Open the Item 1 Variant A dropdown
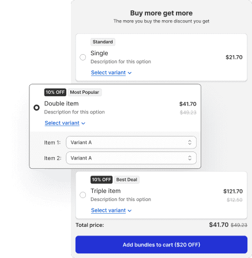This screenshot has height=258, width=252. (x=131, y=142)
